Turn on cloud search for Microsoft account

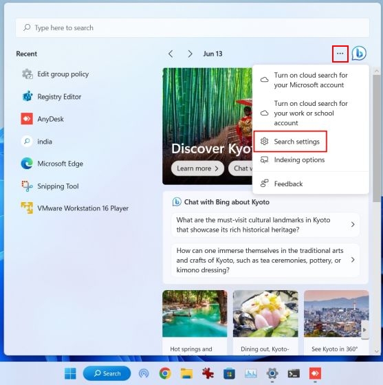(x=311, y=80)
